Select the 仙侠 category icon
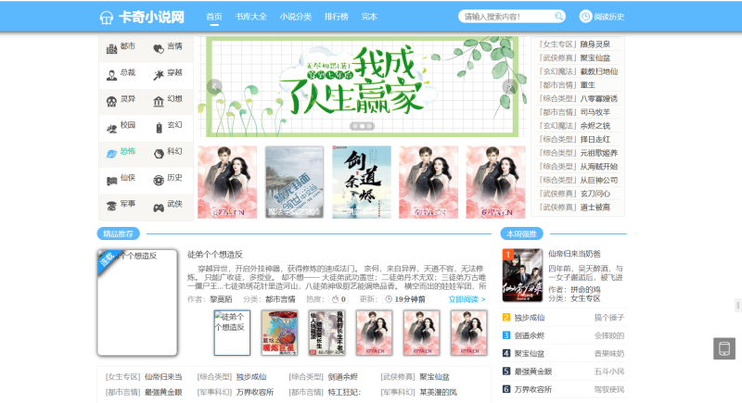Viewport: 742px width, 403px height. (111, 180)
